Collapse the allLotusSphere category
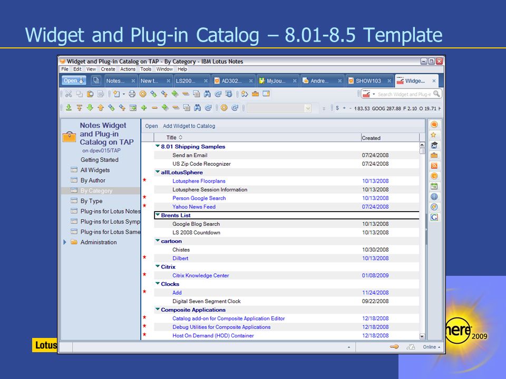506x379 pixels. click(158, 172)
